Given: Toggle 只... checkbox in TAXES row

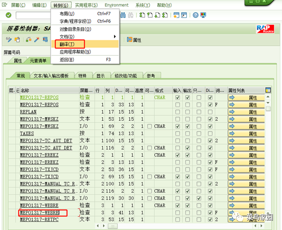Looking at the screenshot, I should coord(199,134).
